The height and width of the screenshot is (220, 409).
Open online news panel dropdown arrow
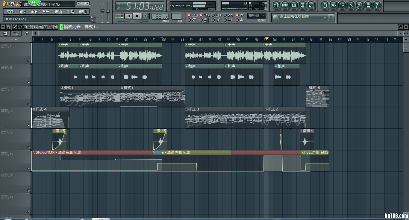coord(325,18)
